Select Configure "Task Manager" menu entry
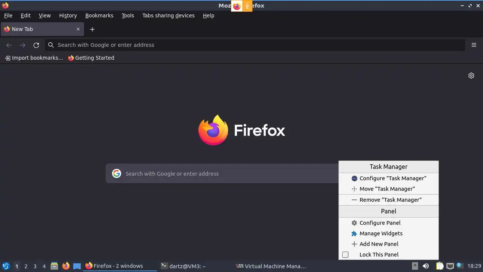483x272 pixels. (x=389, y=178)
